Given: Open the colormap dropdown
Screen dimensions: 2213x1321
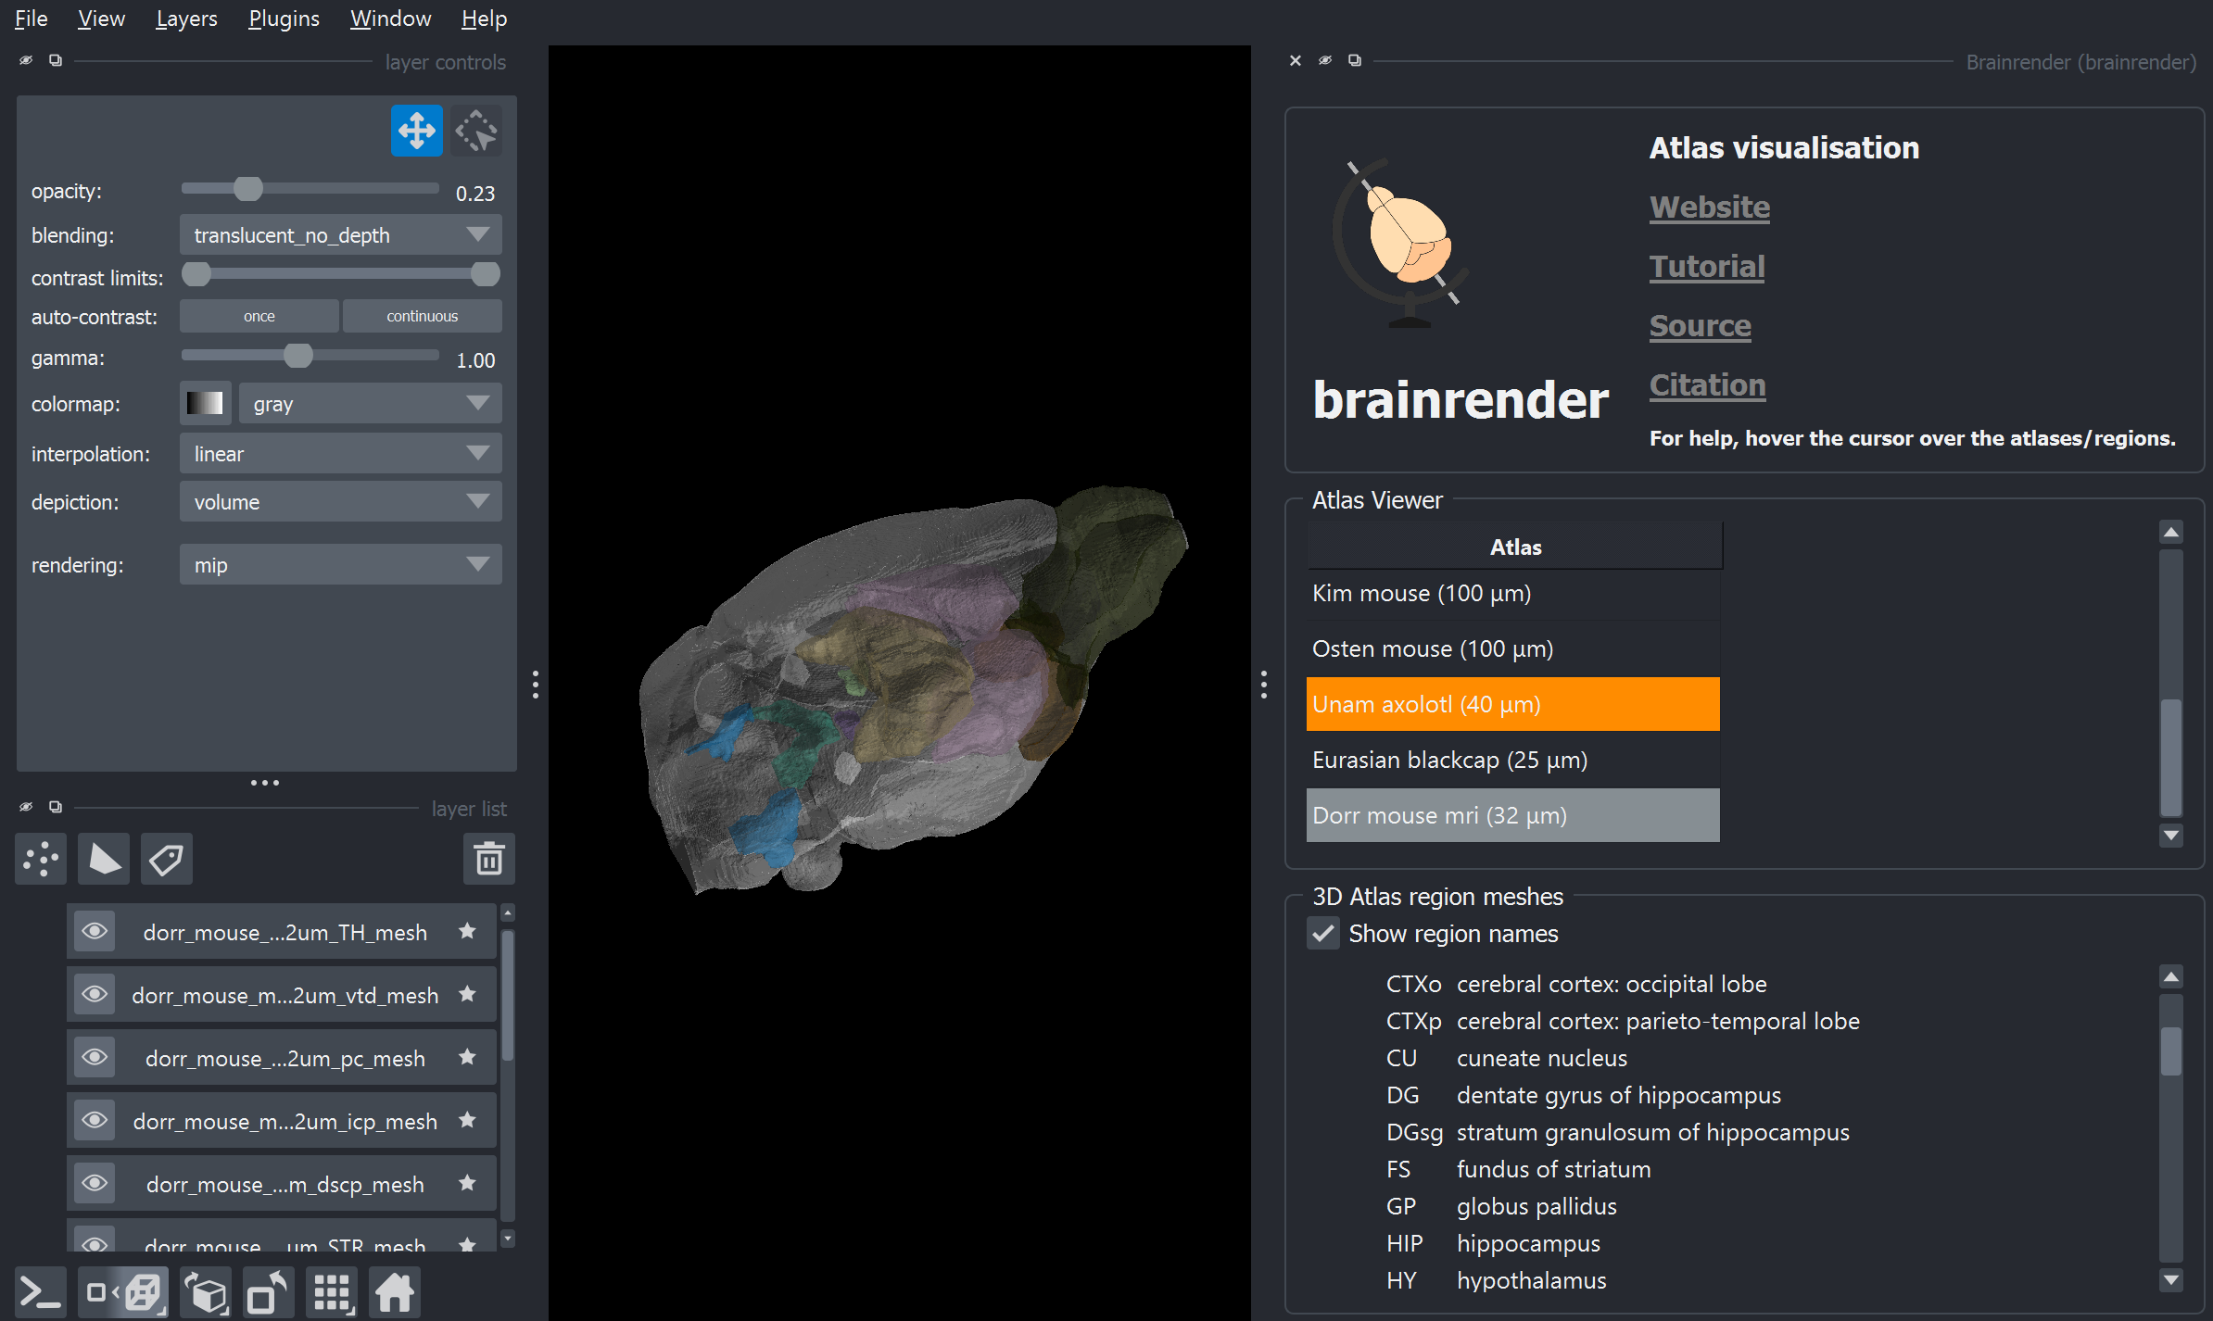Looking at the screenshot, I should point(369,403).
